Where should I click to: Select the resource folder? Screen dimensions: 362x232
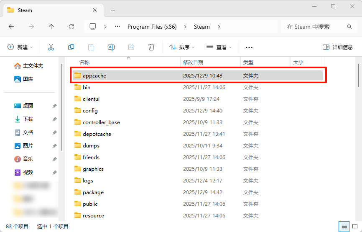[198, 216]
